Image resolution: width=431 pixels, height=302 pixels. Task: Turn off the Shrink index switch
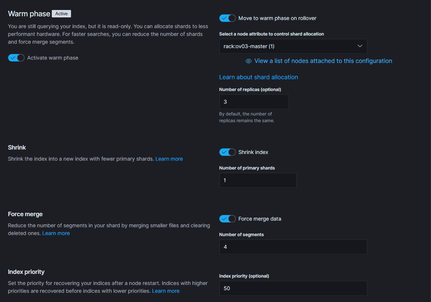pyautogui.click(x=227, y=152)
